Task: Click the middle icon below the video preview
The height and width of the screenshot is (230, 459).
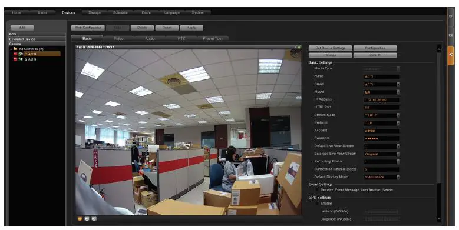Action: click(87, 219)
